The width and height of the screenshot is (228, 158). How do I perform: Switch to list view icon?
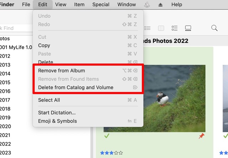pos(147,28)
